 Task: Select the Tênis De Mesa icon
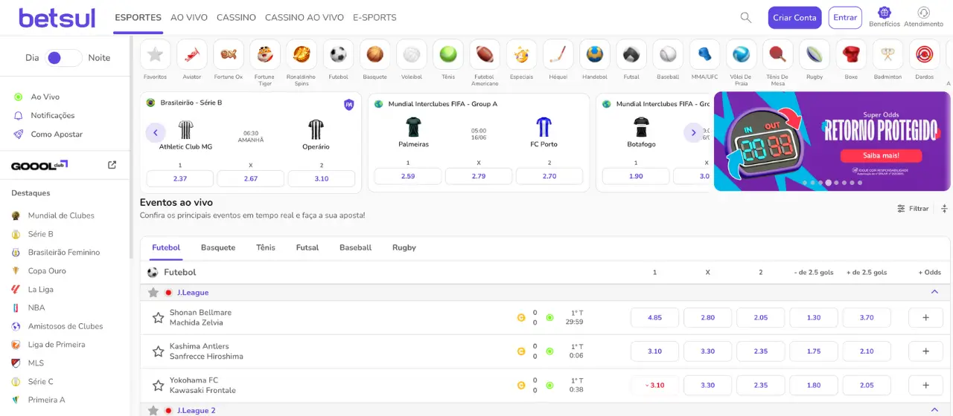coord(777,55)
